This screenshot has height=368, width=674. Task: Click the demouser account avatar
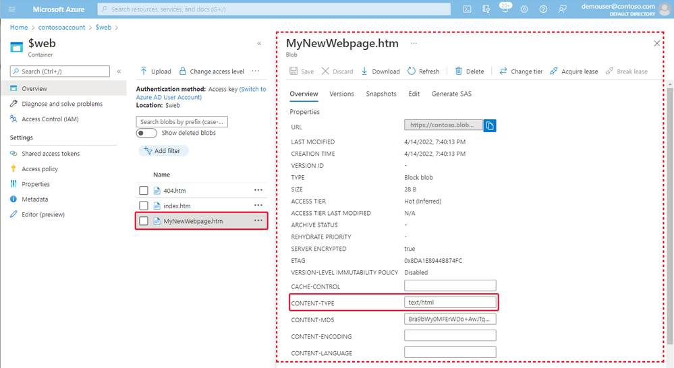coord(665,9)
